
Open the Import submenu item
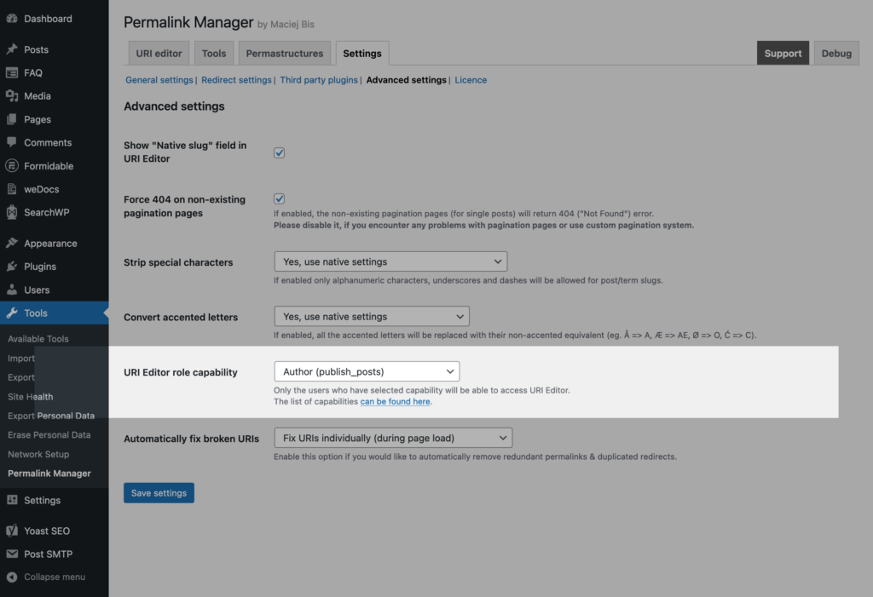21,359
